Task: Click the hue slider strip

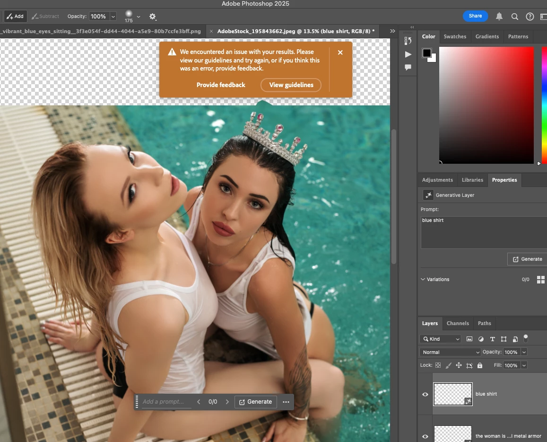Action: 544,105
